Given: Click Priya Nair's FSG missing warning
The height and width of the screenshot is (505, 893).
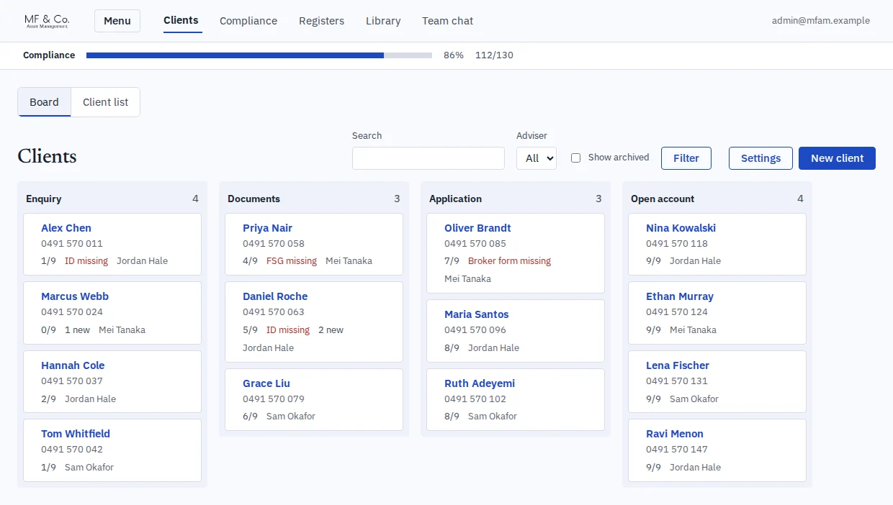Looking at the screenshot, I should click(292, 261).
